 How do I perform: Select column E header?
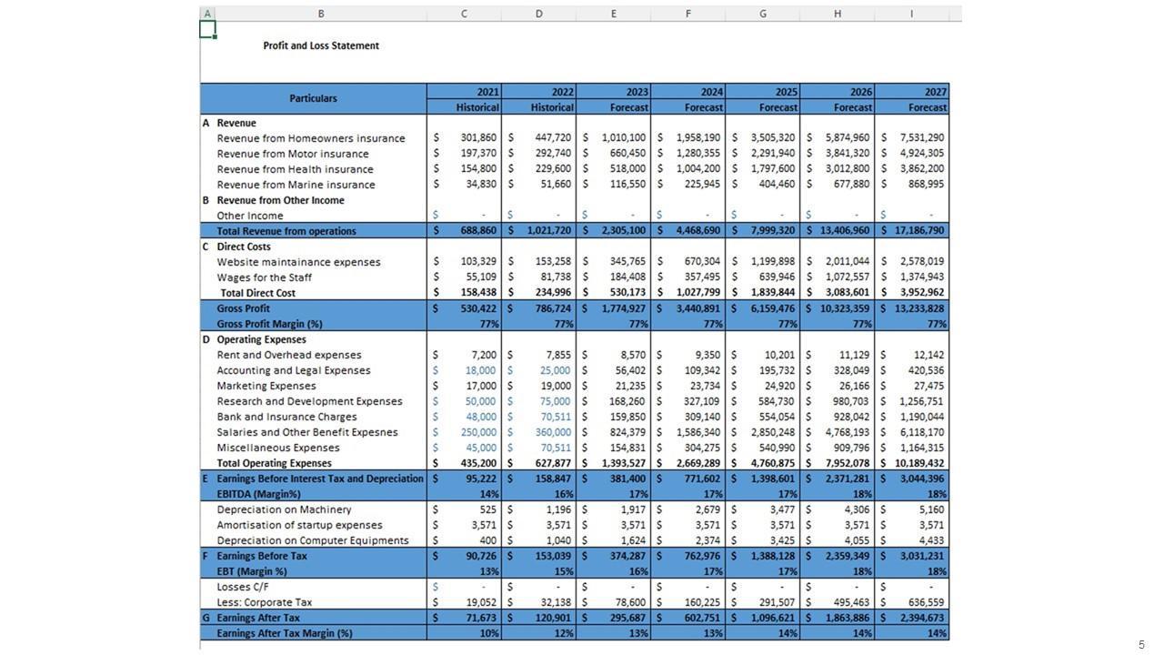coord(613,14)
